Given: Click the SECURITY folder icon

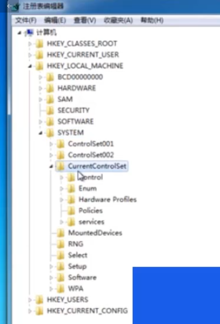Looking at the screenshot, I should pos(50,110).
